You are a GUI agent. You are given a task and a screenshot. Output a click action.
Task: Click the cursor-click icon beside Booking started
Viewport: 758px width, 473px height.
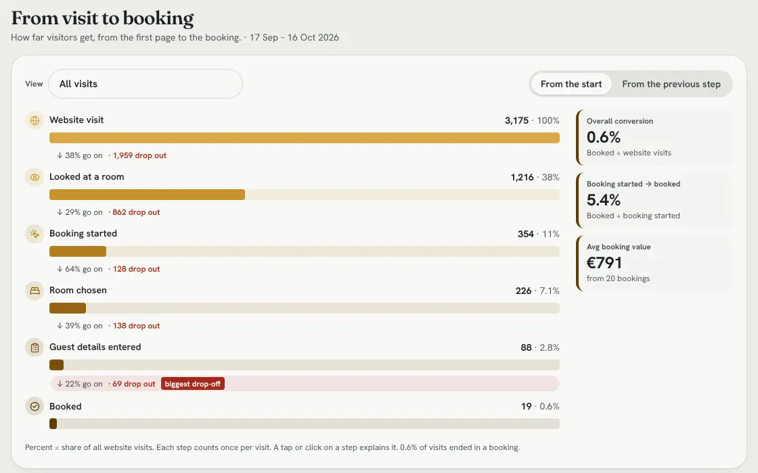click(x=35, y=234)
